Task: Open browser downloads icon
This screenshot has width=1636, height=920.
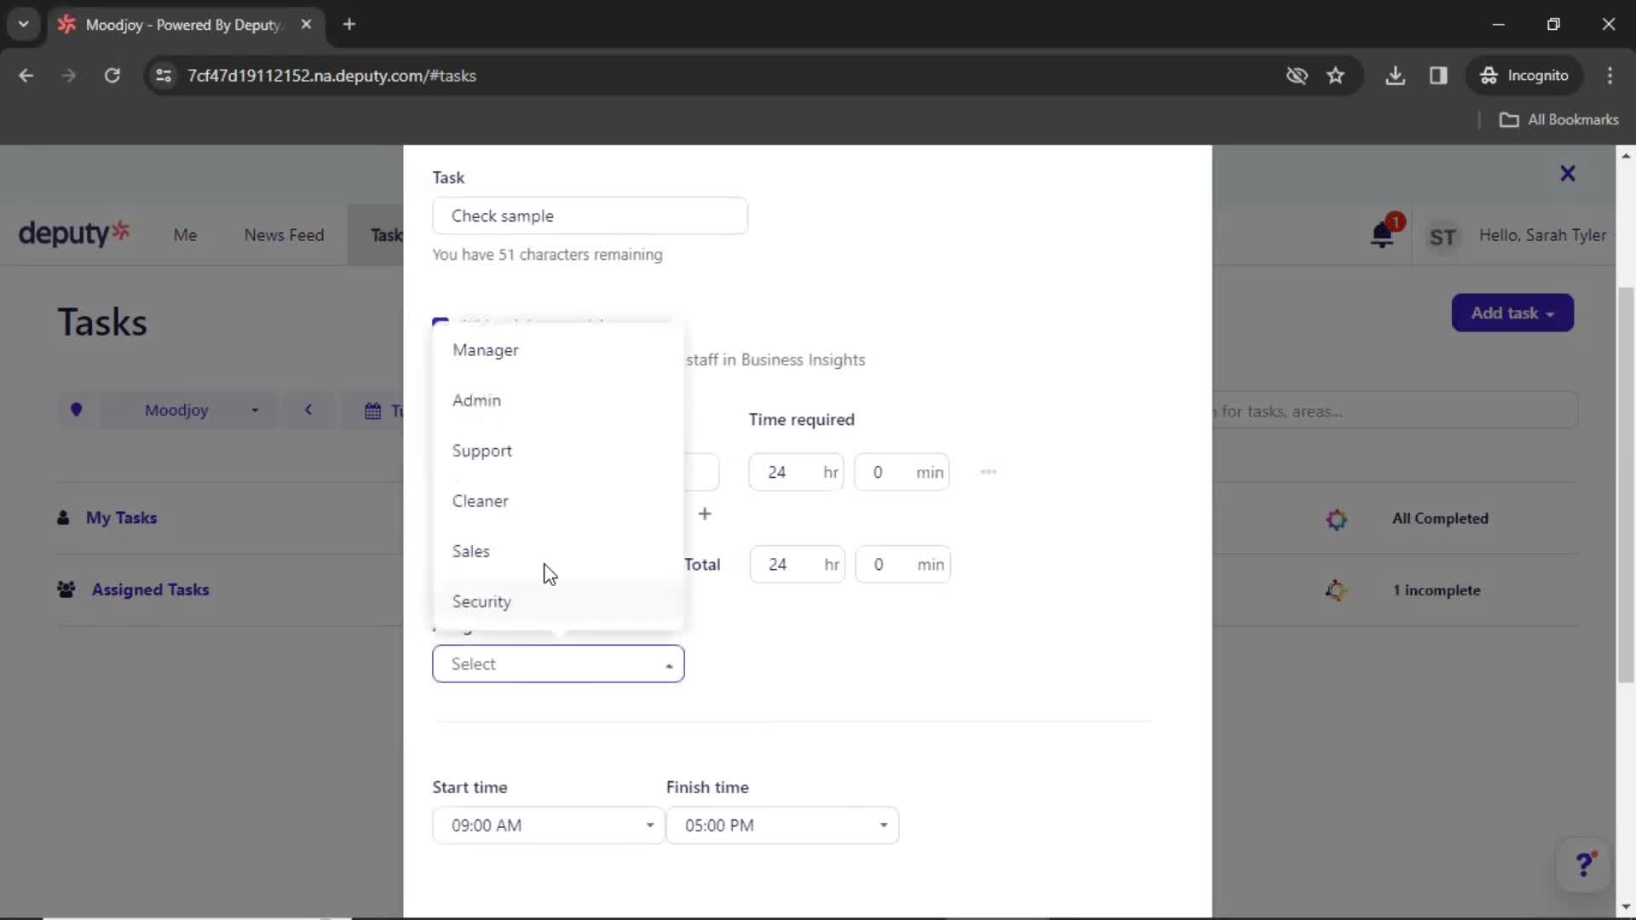Action: (x=1395, y=75)
